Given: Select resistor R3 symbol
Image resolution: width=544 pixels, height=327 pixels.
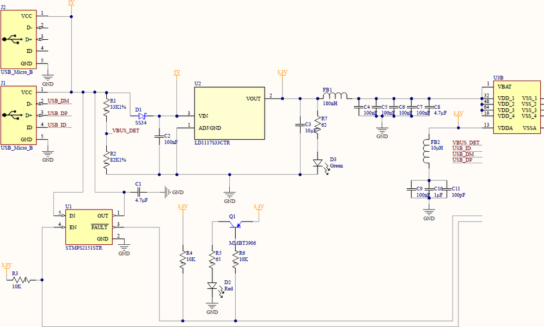Looking at the screenshot, I should pyautogui.click(x=21, y=280).
